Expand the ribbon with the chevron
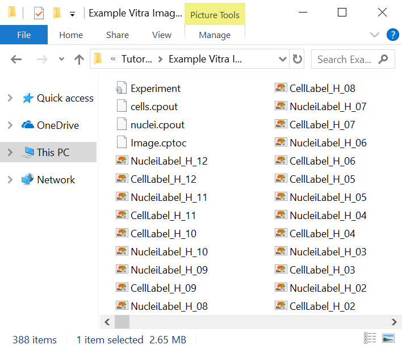402x349 pixels. (x=374, y=35)
